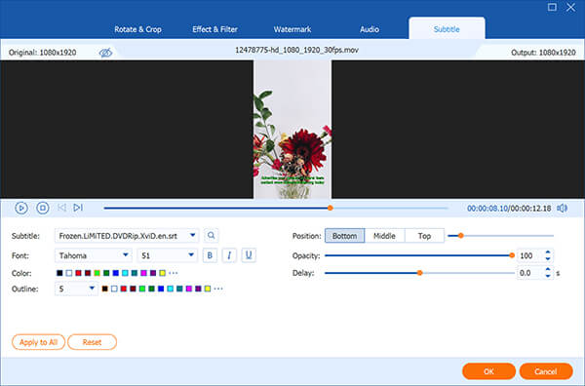Adjust the Opacity slider
This screenshot has height=386, width=585.
pyautogui.click(x=419, y=255)
